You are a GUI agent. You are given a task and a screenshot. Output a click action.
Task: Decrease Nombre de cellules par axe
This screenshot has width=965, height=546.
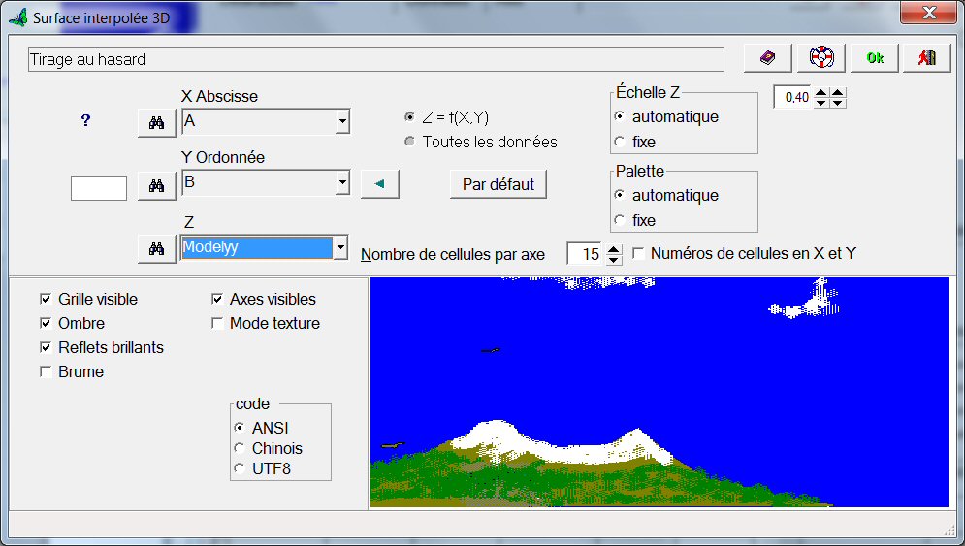[614, 260]
